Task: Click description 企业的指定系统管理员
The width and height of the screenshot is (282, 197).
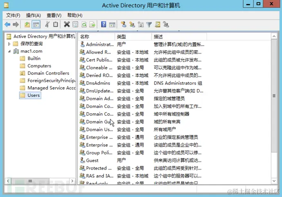Action: pyautogui.click(x=176, y=137)
